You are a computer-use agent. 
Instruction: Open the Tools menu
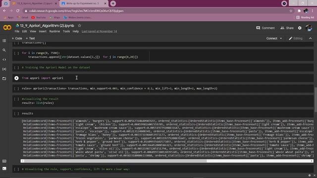[66, 32]
